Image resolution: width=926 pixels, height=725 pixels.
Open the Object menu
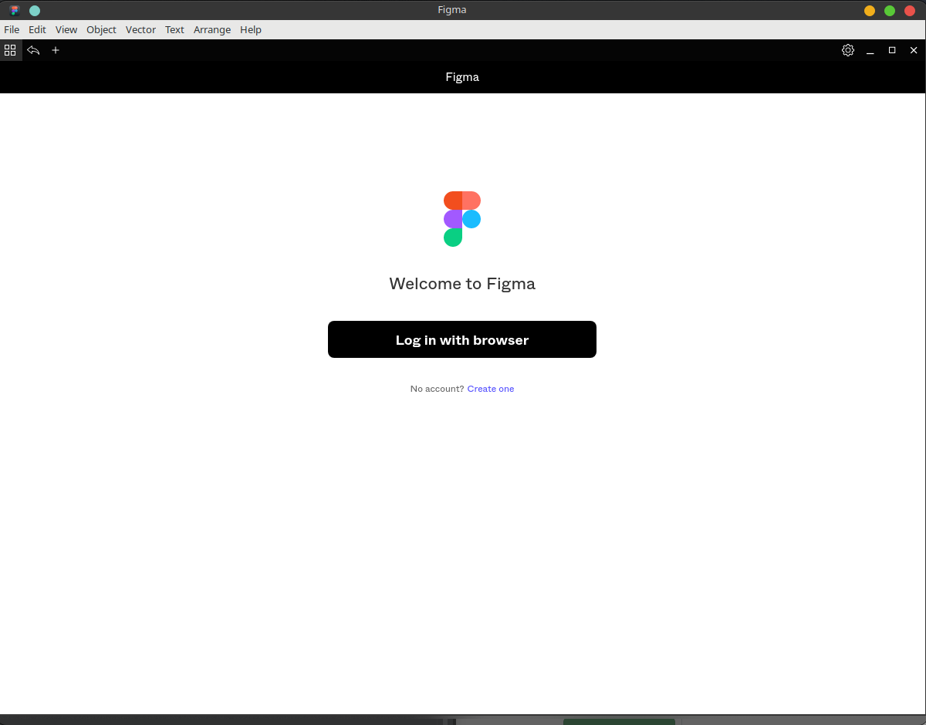click(x=101, y=29)
